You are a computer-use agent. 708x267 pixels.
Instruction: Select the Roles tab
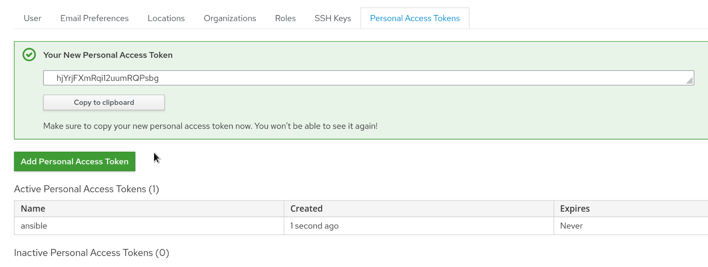point(285,18)
